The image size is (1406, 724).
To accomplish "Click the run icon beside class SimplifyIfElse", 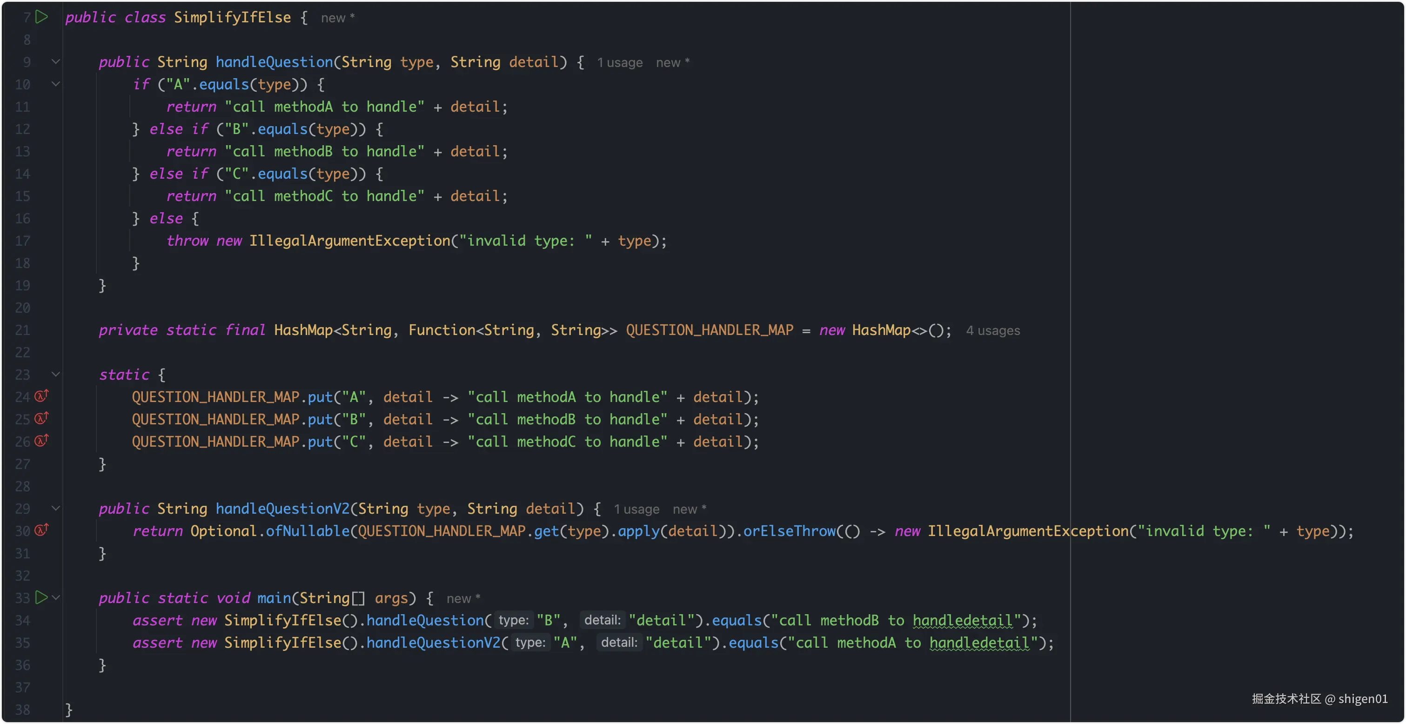I will (41, 17).
